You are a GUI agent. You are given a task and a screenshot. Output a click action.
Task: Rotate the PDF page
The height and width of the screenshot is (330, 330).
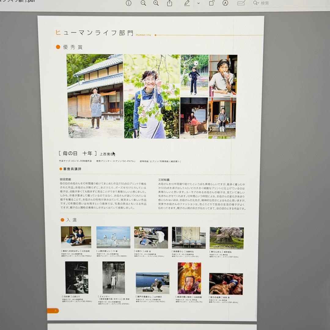[x=211, y=3]
